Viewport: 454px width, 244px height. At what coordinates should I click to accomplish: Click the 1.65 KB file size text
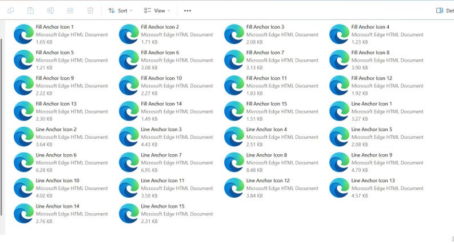[x=44, y=42]
